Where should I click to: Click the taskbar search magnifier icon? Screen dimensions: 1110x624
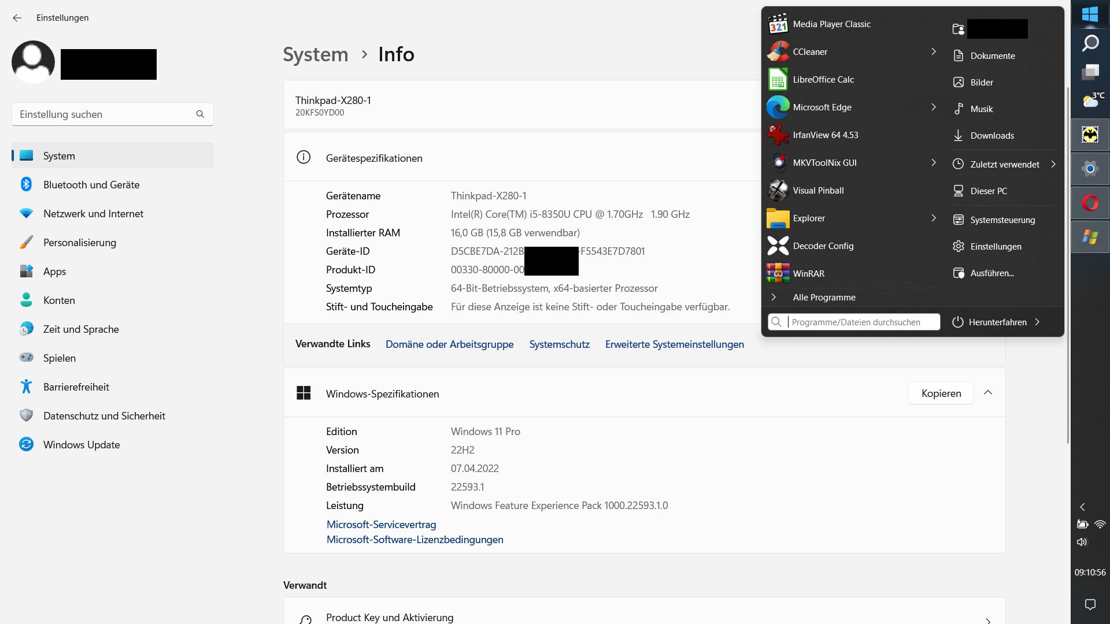[x=1090, y=43]
